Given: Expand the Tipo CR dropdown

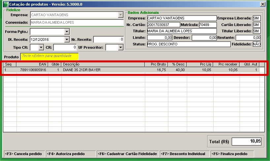Looking at the screenshot, I should tap(41, 47).
